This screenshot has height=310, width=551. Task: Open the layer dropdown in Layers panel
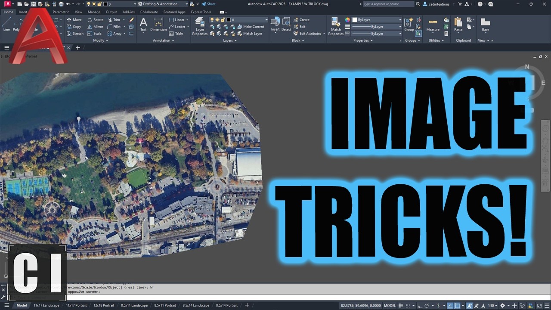[x=238, y=20]
